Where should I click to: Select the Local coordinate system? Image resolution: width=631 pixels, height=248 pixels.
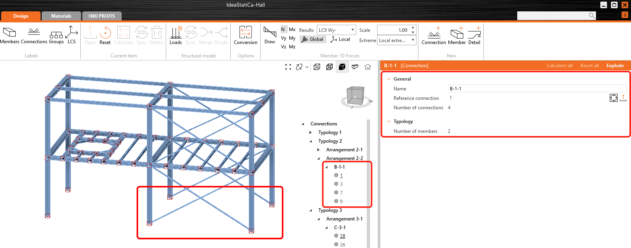pyautogui.click(x=340, y=39)
